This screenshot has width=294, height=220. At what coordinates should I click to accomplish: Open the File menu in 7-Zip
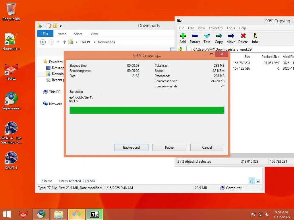pos(181,28)
